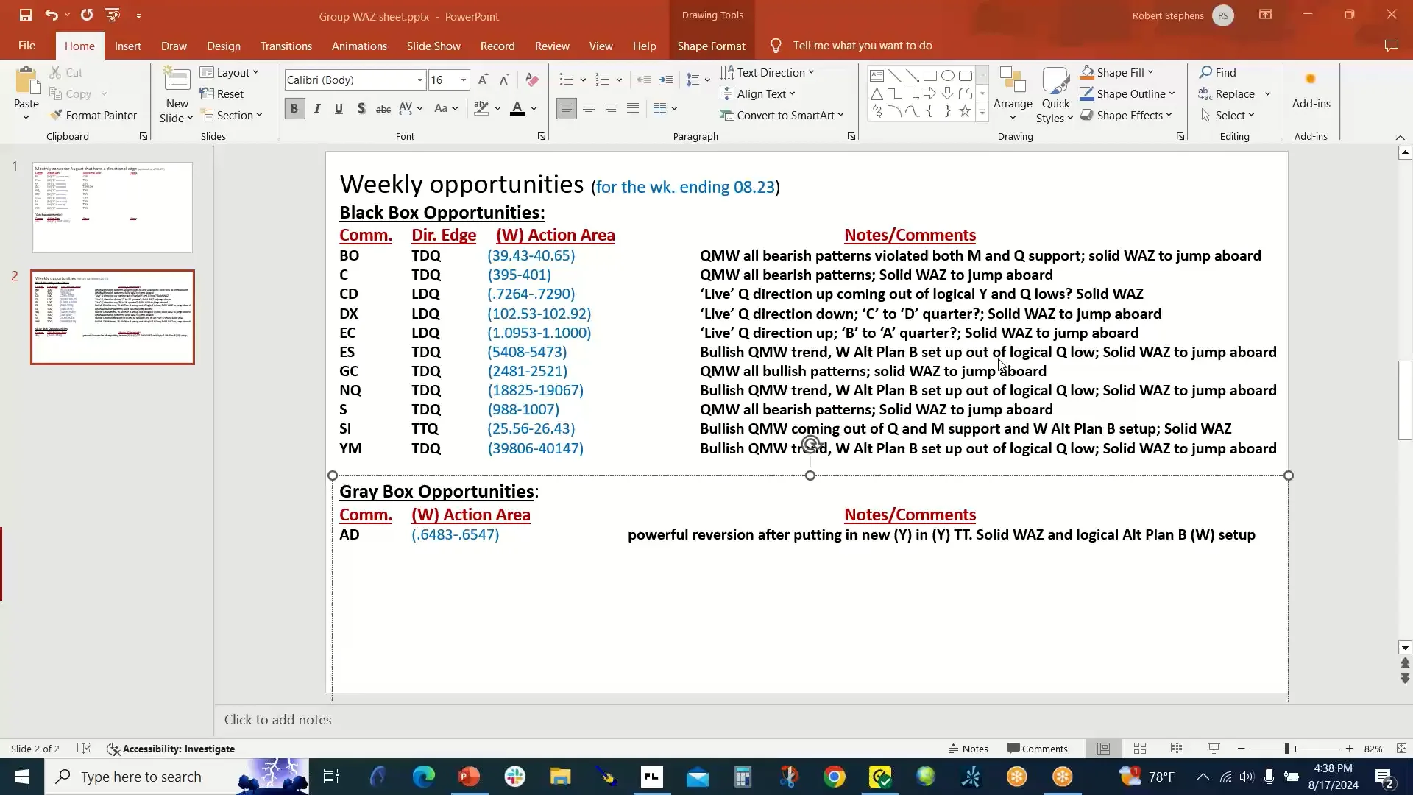The width and height of the screenshot is (1413, 795).
Task: Click Format Painter button
Action: click(x=93, y=115)
